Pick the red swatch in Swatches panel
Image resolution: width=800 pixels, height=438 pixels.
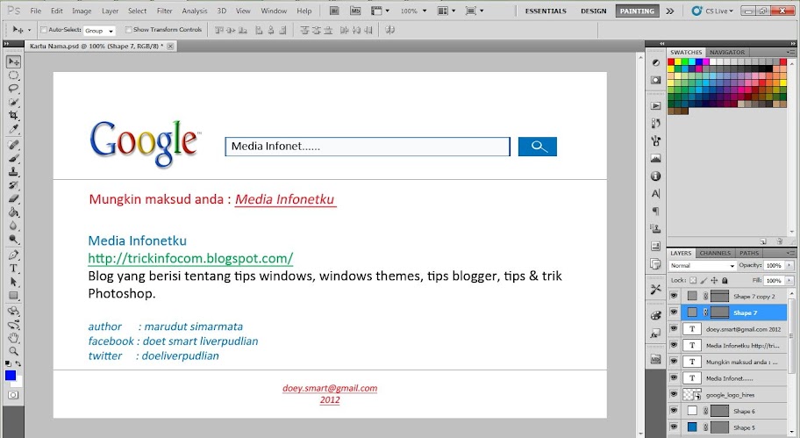(x=671, y=61)
